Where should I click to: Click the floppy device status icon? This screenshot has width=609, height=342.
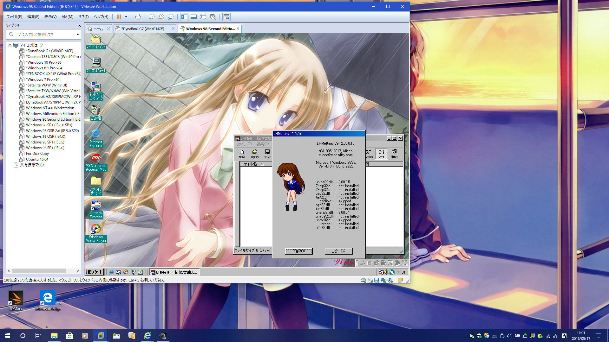coord(377,280)
